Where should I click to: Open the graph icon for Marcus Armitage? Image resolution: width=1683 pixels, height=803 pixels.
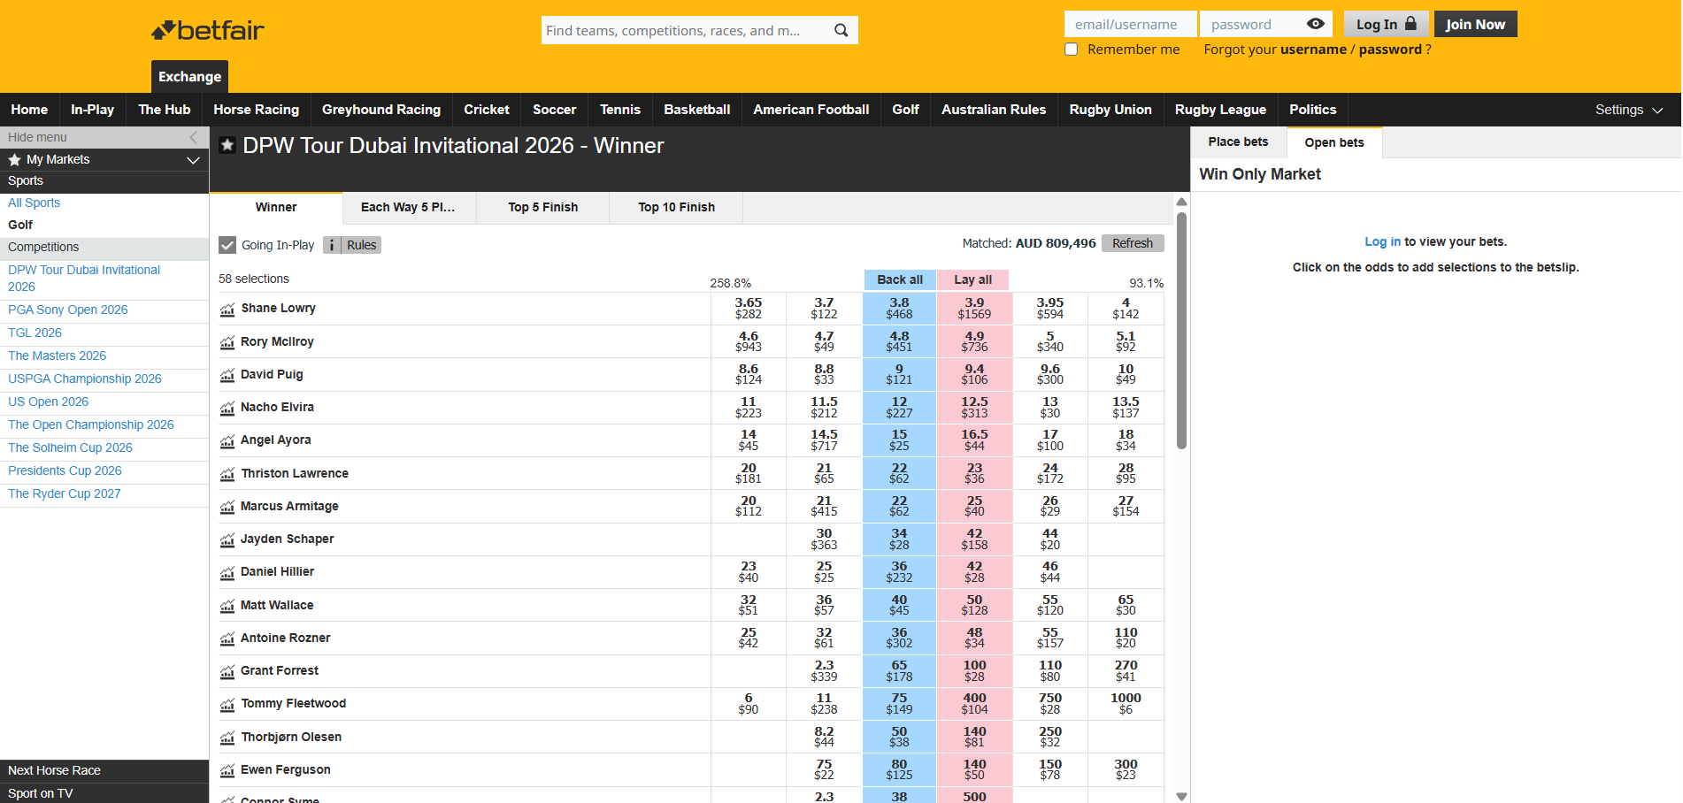(227, 507)
